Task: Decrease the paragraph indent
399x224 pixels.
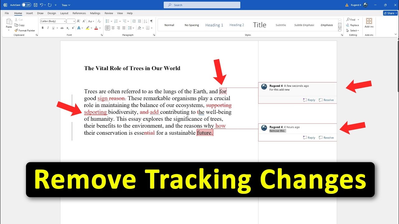Action: [134, 21]
